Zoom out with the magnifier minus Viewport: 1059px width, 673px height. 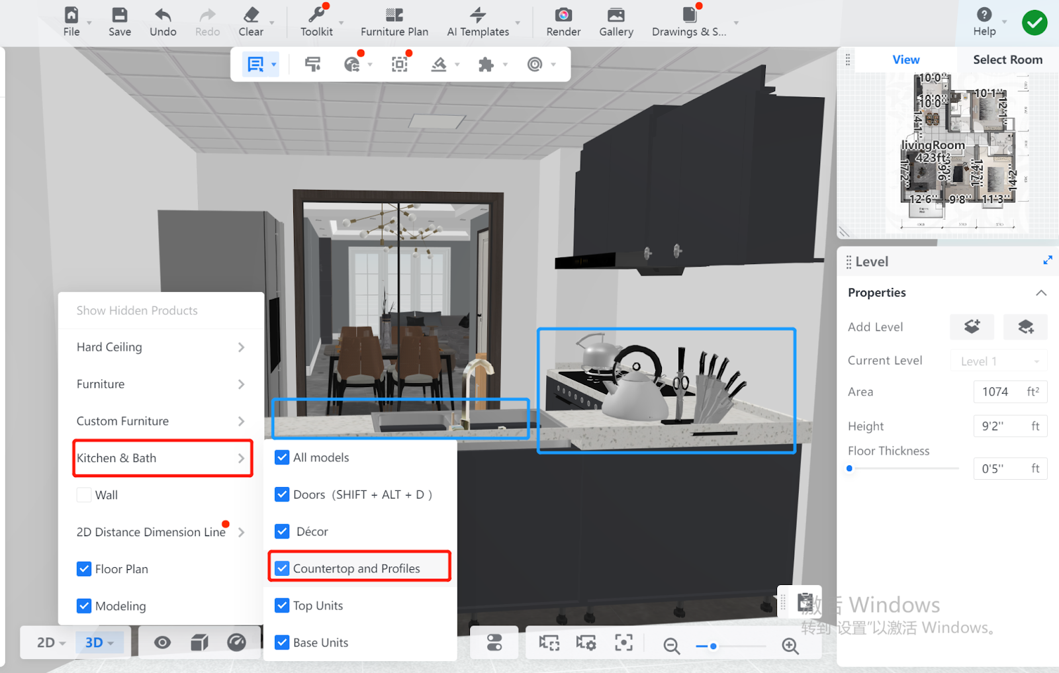pyautogui.click(x=671, y=645)
